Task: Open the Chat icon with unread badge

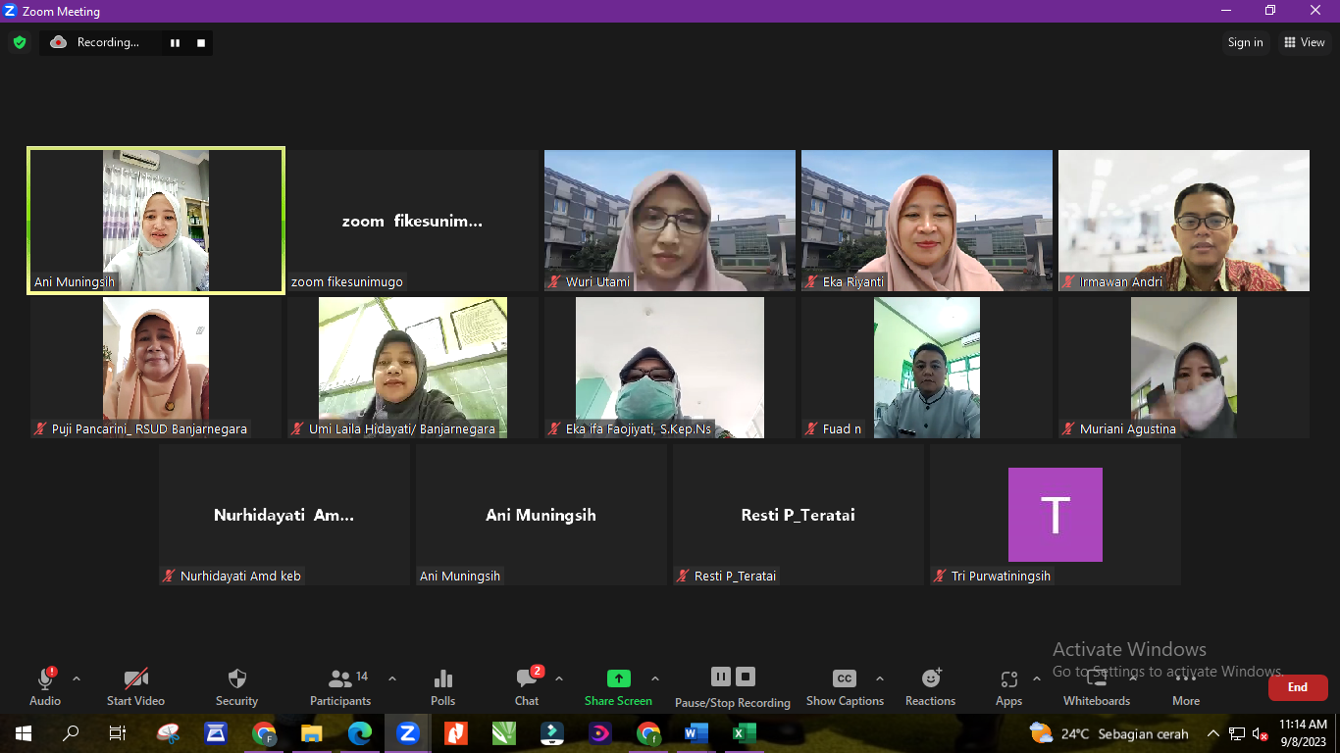Action: point(528,678)
